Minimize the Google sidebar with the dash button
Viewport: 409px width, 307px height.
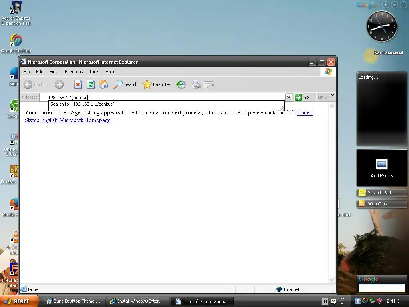pyautogui.click(x=403, y=5)
